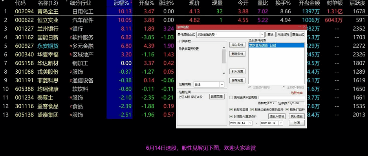Toggle 剔除ST品种 checkbox
This screenshot has height=156, width=368.
[x=287, y=110]
